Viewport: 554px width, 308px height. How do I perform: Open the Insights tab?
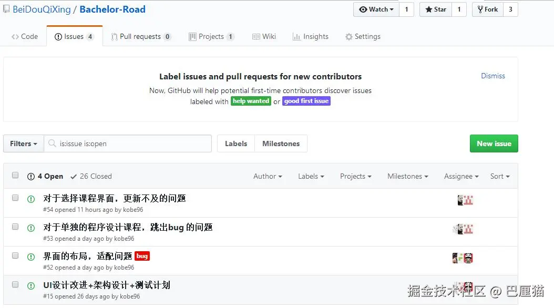tap(311, 36)
